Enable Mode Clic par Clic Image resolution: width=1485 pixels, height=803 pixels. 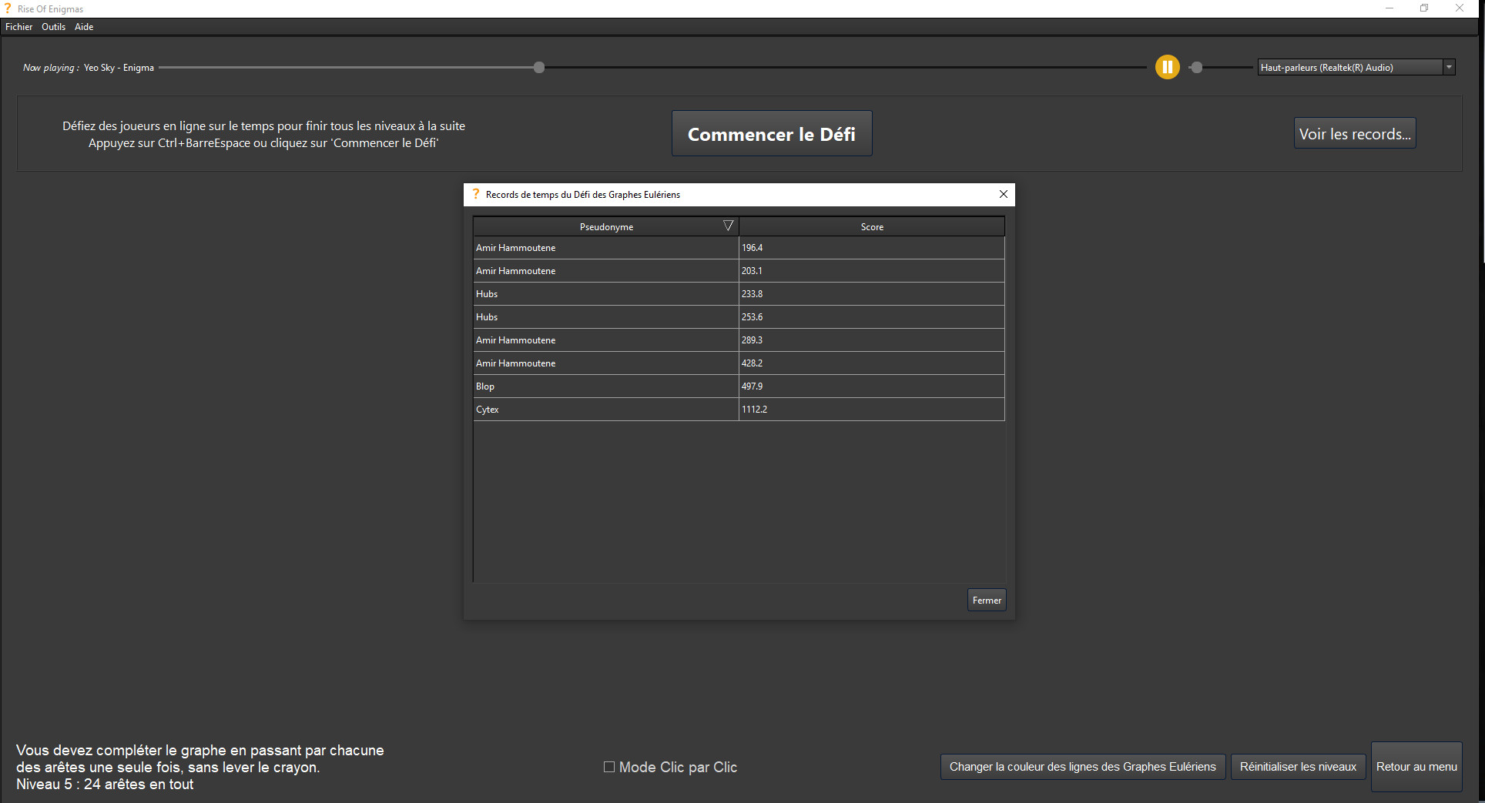[608, 767]
